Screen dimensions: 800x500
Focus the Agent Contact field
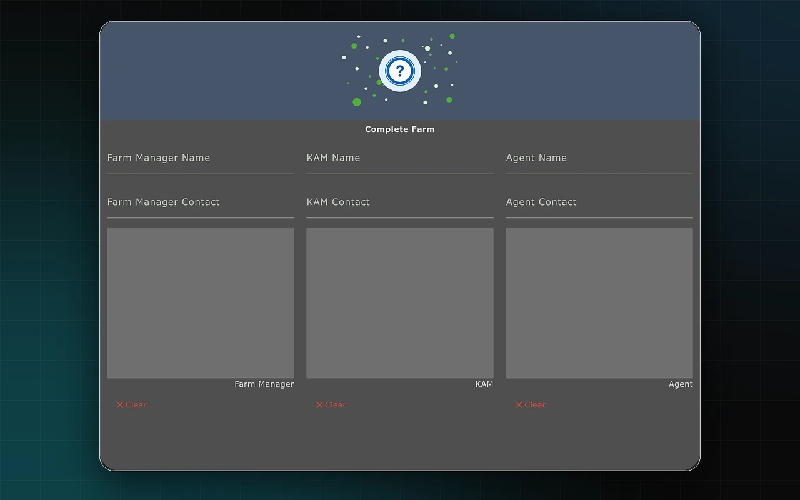click(x=599, y=203)
